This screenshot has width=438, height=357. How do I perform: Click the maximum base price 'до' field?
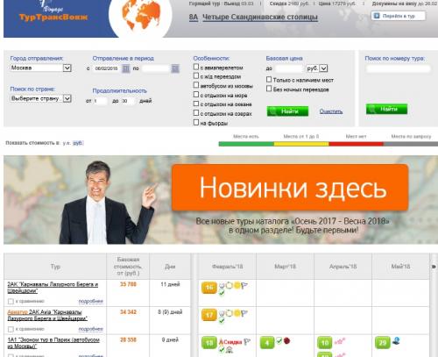coord(289,68)
